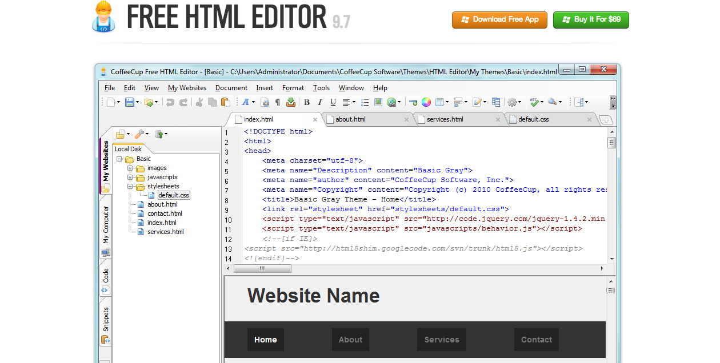Click the ABC spell check icon

click(x=534, y=102)
